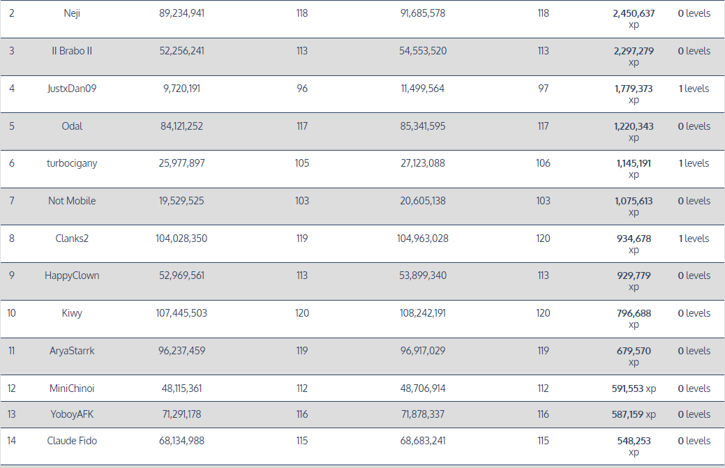Open Odal's player page
725x468 pixels.
[x=72, y=126]
